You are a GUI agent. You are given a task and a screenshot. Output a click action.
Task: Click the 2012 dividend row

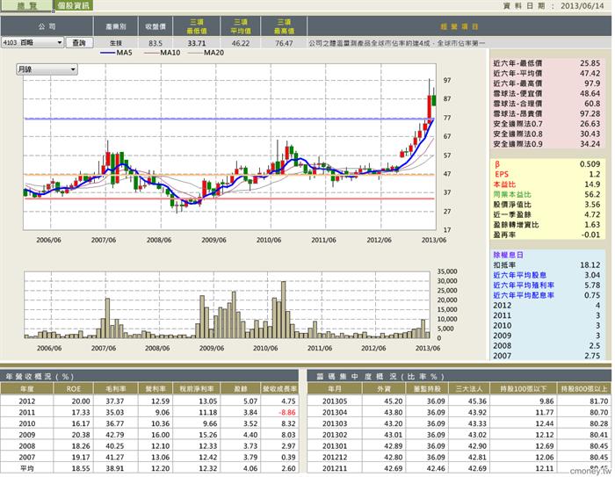(546, 306)
